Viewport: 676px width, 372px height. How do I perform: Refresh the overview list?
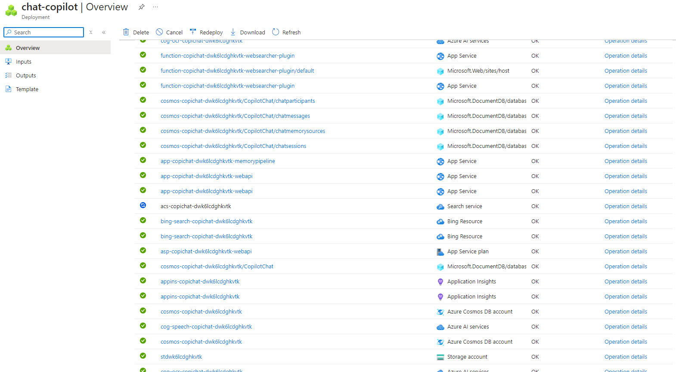click(x=286, y=32)
